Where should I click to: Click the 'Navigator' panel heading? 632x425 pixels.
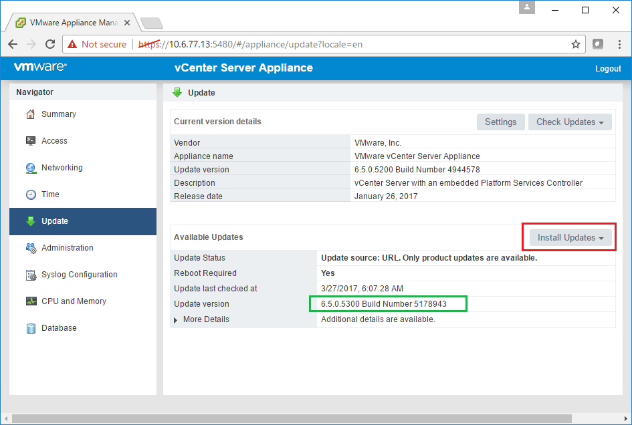pos(35,92)
